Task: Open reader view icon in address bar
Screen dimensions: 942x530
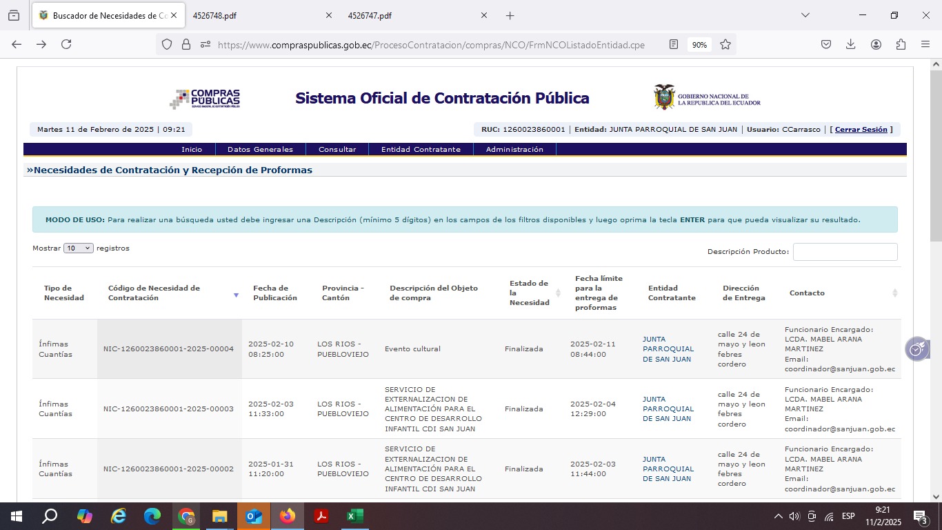Action: 674,44
